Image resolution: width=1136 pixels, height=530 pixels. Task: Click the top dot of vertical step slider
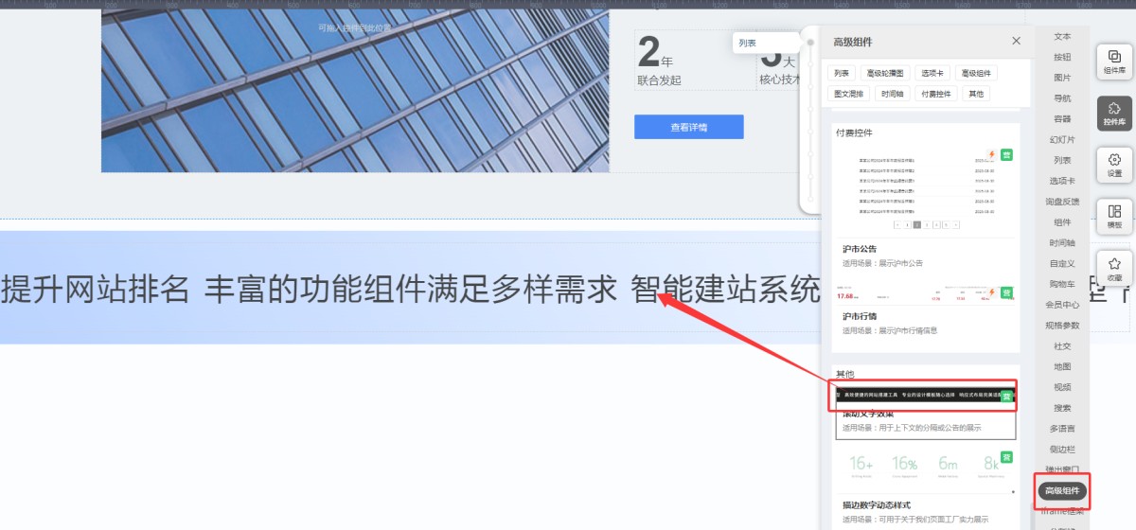(x=810, y=43)
